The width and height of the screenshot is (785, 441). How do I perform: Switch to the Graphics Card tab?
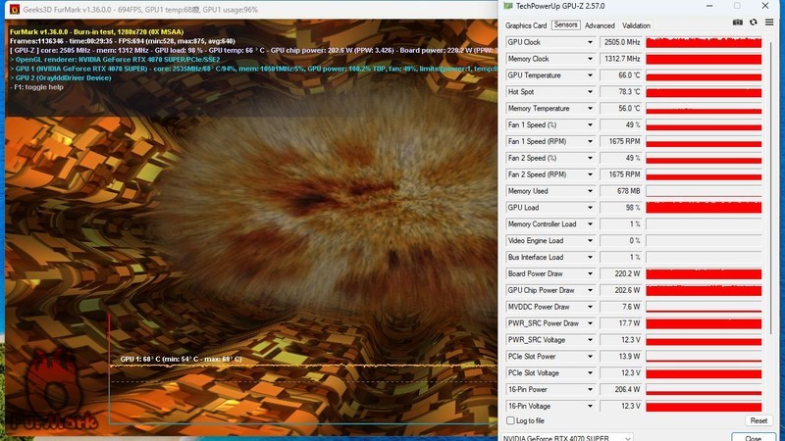[x=526, y=25]
